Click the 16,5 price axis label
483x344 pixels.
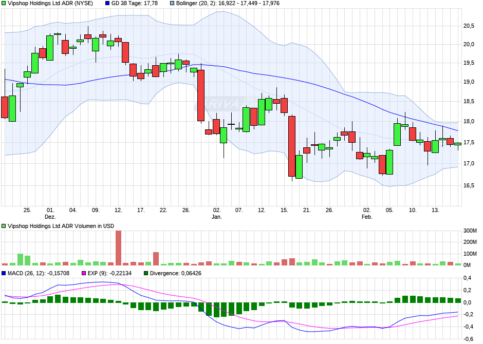pyautogui.click(x=469, y=185)
